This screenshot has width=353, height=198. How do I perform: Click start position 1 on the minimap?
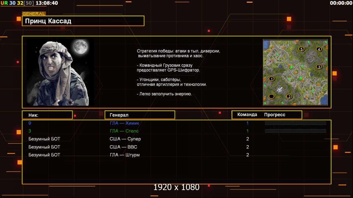pos(272,79)
